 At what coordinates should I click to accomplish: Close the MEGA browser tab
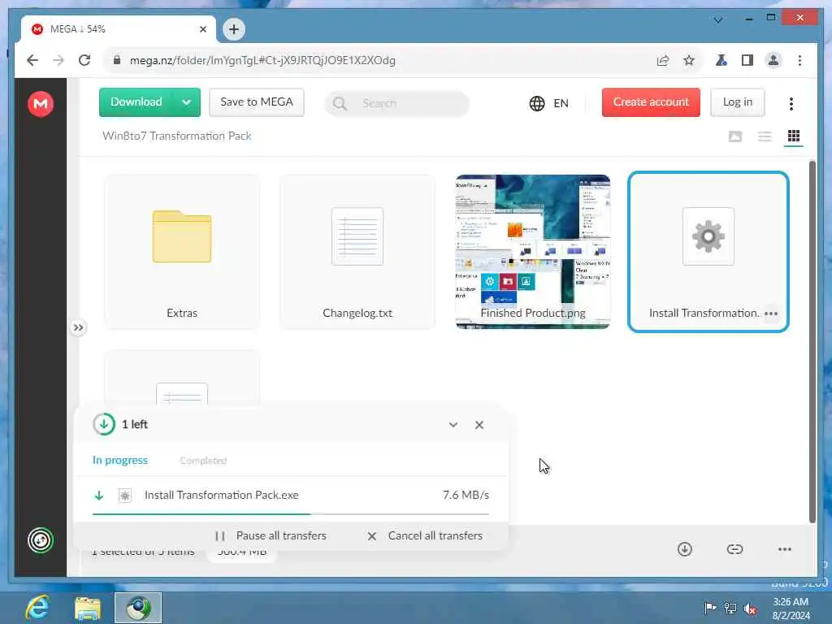point(202,29)
